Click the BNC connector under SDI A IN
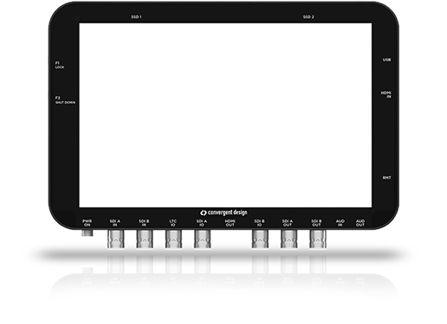The image size is (447, 324). (116, 238)
